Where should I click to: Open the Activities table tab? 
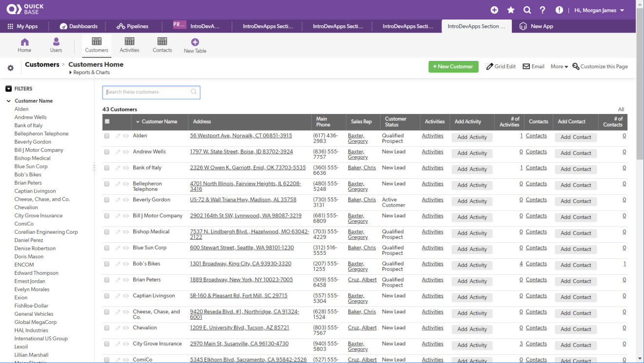coord(129,45)
